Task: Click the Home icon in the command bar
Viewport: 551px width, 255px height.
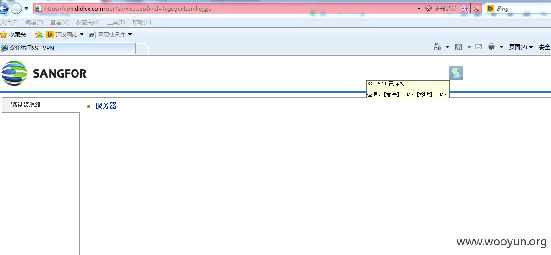Action: pos(437,47)
